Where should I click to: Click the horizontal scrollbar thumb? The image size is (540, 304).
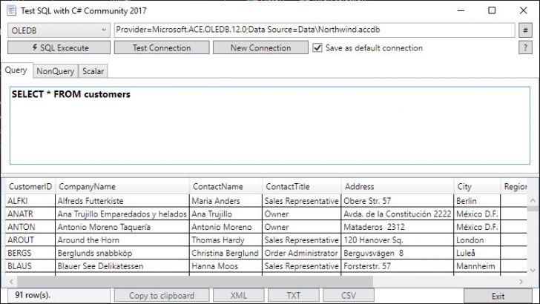click(195, 282)
